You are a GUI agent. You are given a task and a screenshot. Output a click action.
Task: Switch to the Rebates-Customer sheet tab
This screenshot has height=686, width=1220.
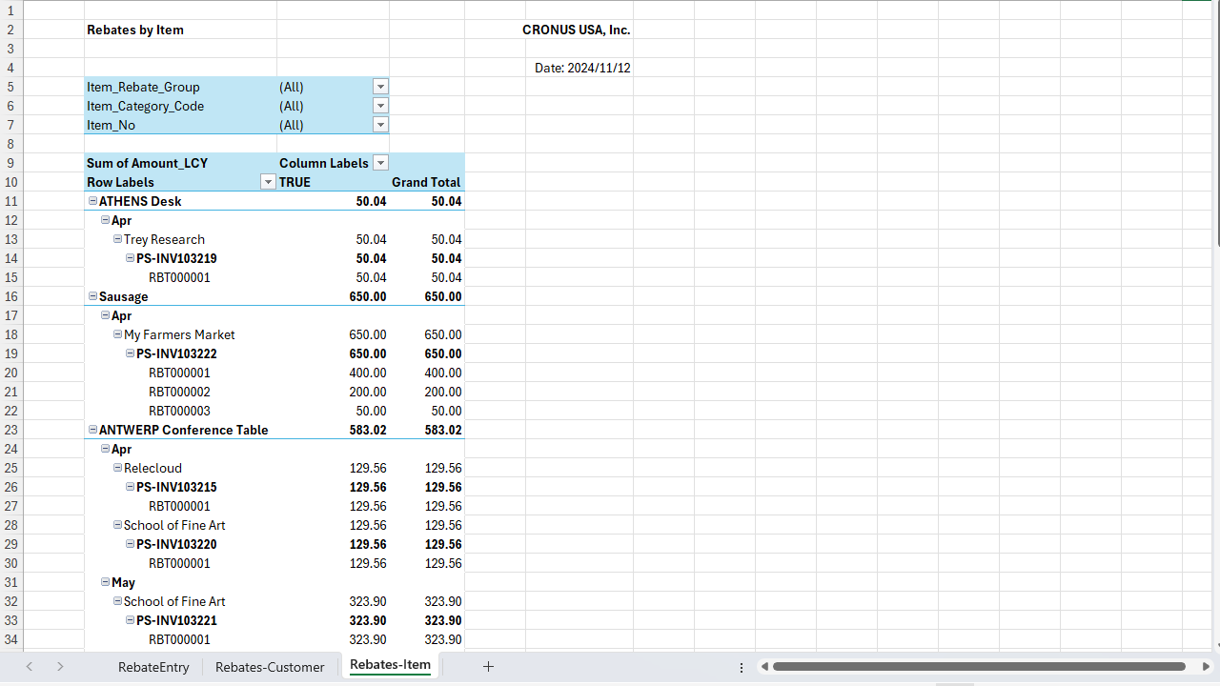pyautogui.click(x=270, y=667)
